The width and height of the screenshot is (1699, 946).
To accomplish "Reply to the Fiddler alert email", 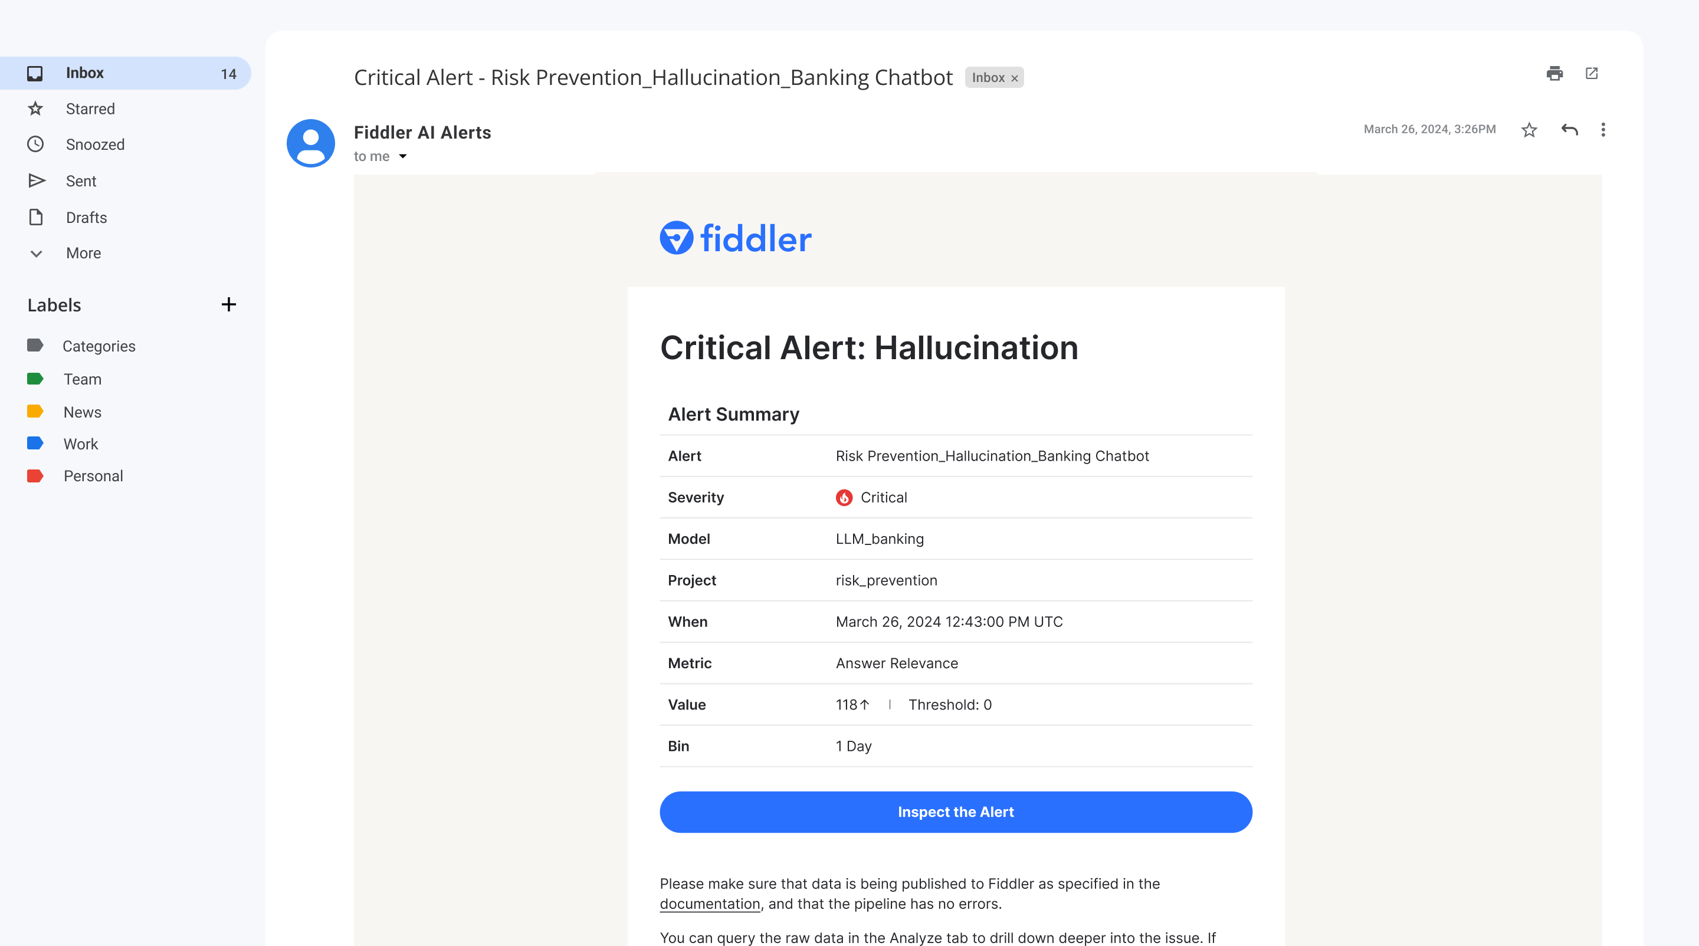I will coord(1569,130).
